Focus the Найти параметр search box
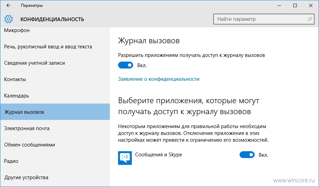The width and height of the screenshot is (319, 187). coord(264,19)
